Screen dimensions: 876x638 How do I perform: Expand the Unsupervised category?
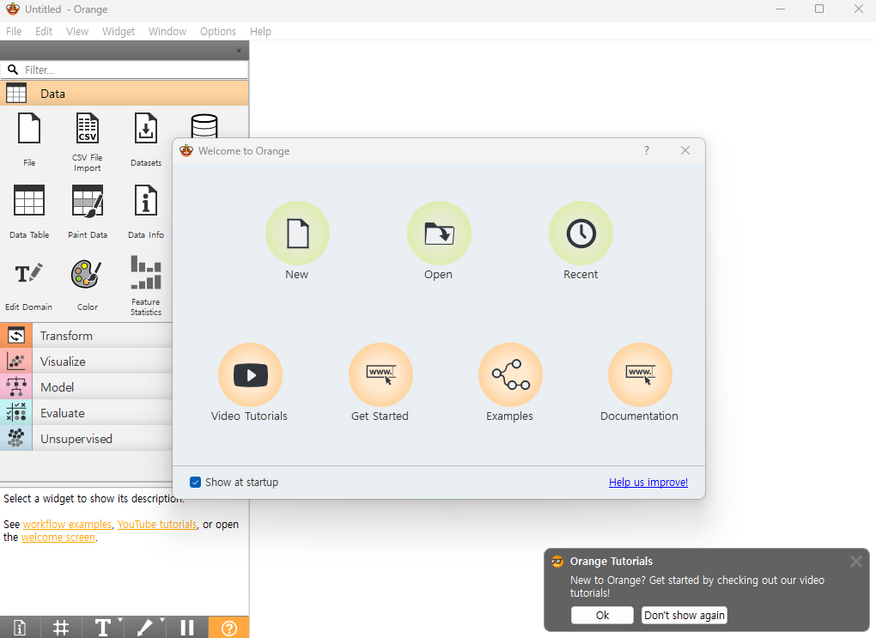(86, 439)
